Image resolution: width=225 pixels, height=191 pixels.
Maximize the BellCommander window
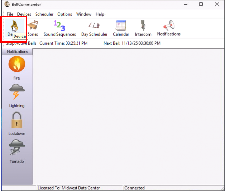coord(201,4)
